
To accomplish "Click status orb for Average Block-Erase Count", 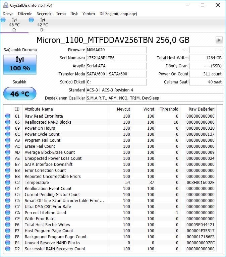I will [8, 152].
